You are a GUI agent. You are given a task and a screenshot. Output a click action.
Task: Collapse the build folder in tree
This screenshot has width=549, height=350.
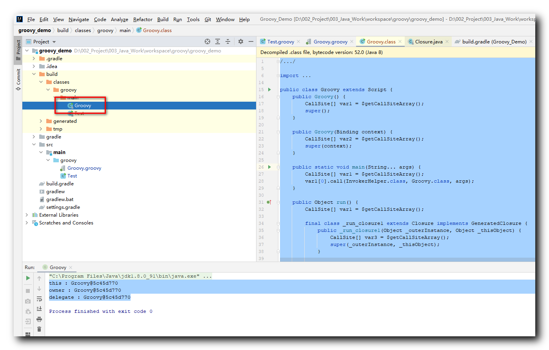coord(34,74)
